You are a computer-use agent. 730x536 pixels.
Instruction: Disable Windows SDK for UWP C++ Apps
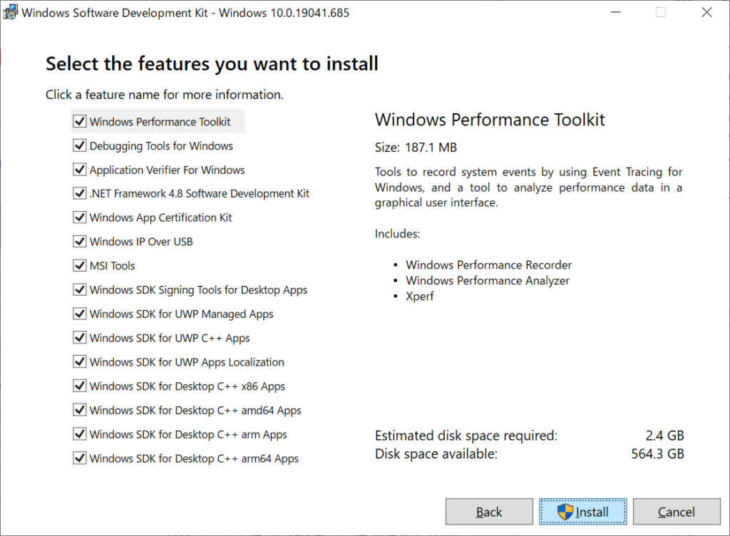click(79, 337)
